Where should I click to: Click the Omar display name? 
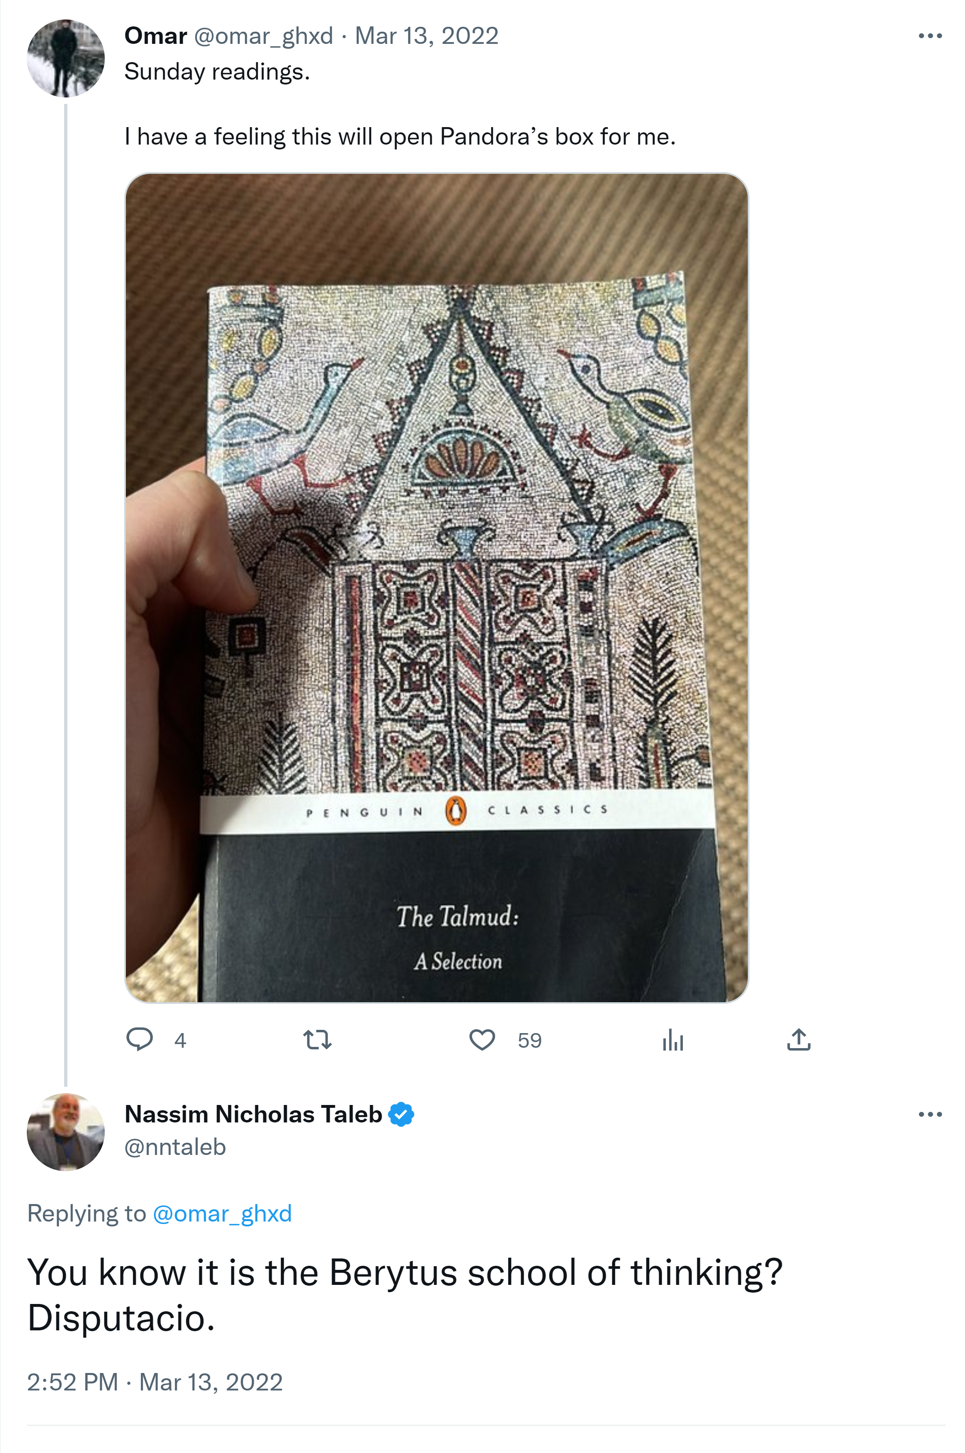pos(156,36)
